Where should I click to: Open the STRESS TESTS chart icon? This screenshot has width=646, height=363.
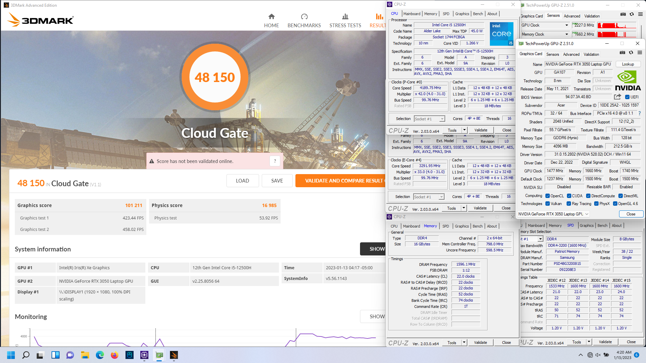point(345,16)
